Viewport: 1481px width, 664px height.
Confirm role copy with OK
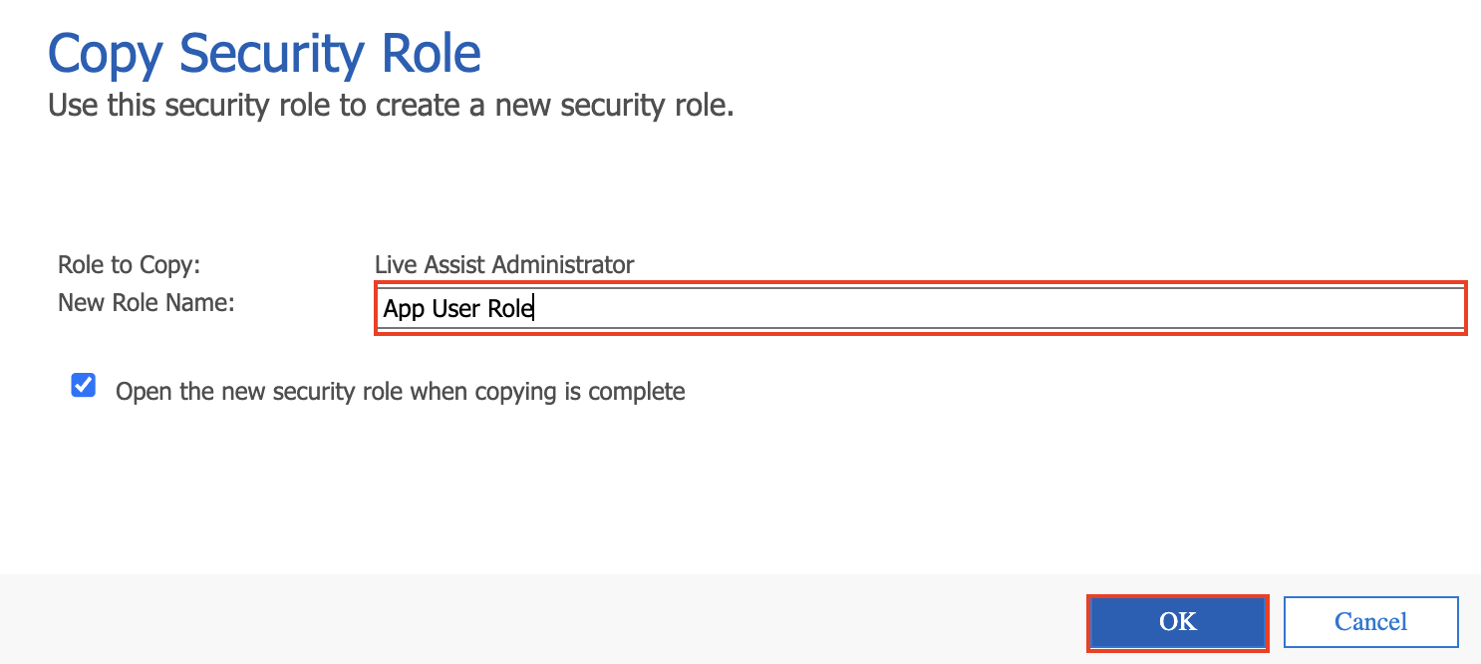tap(1177, 622)
